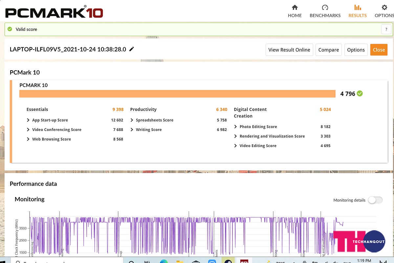Screen dimensions: 394x263
Task: Click the Monitoring section title
Action: click(x=30, y=199)
